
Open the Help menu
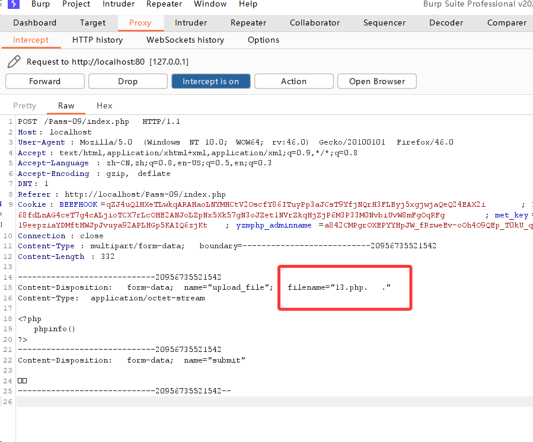pos(248,4)
